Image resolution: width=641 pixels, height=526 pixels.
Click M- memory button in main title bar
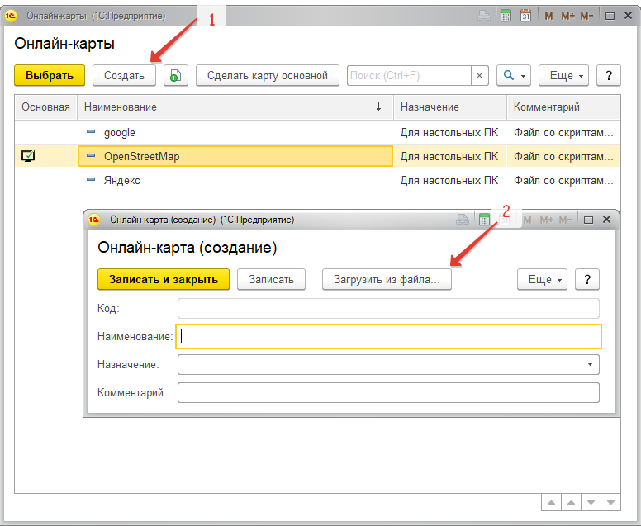pos(586,16)
